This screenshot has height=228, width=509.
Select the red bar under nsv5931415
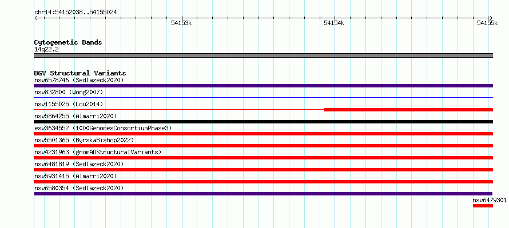(x=264, y=182)
